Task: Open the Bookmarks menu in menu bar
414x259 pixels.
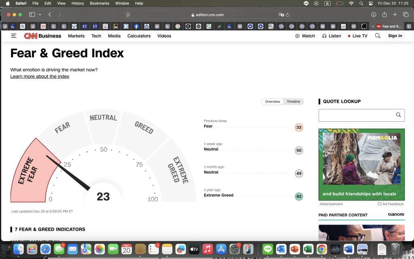Action: pos(99,3)
